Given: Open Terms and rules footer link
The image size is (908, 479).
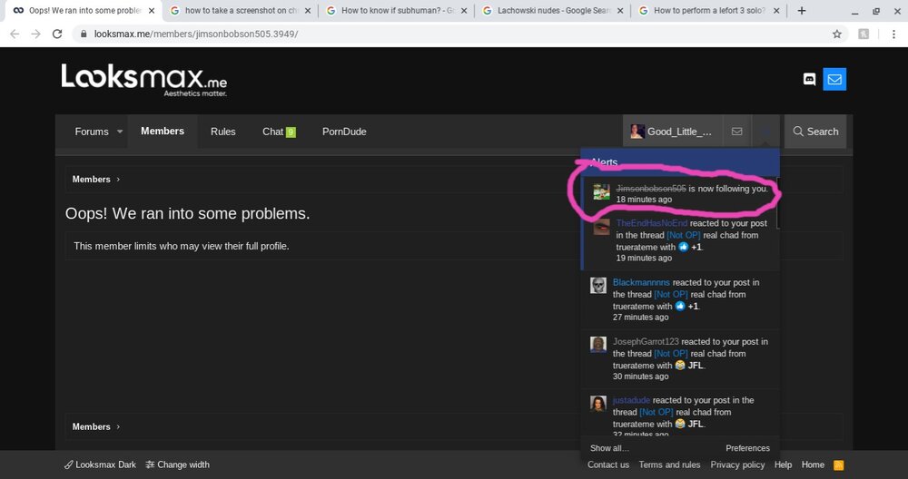Looking at the screenshot, I should coord(669,464).
